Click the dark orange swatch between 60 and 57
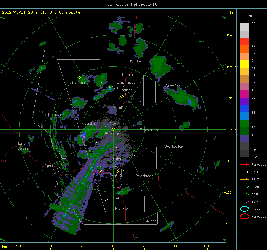 (244, 49)
